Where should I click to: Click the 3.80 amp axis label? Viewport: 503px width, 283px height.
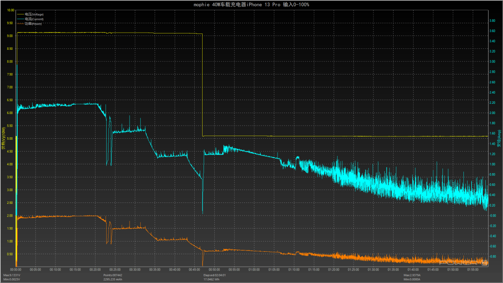click(x=492, y=21)
